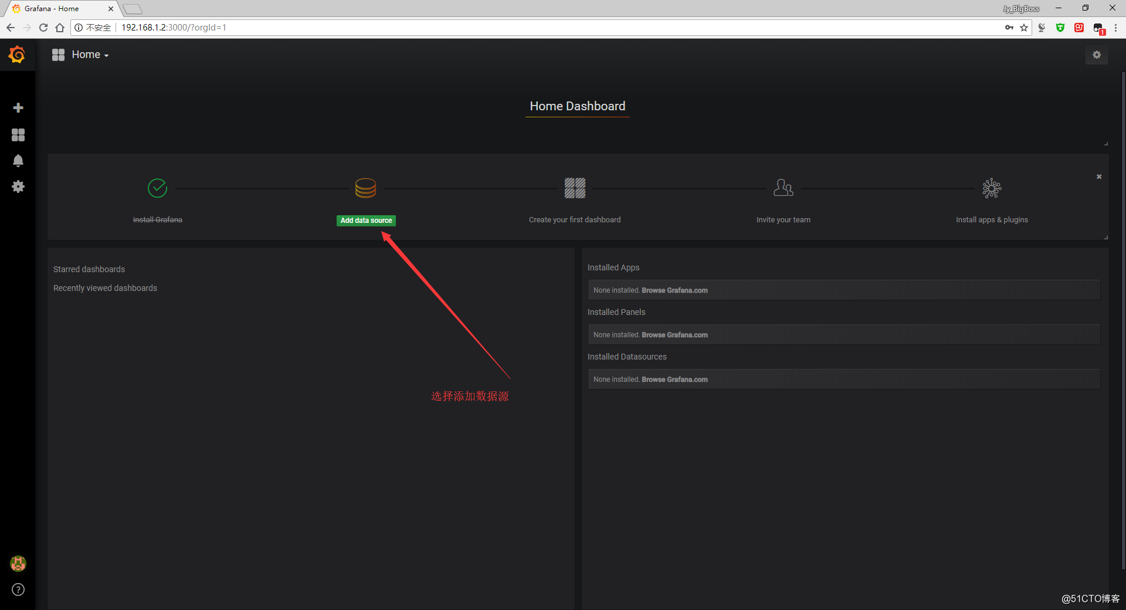Click the Invite your team label
The height and width of the screenshot is (610, 1126).
[784, 220]
